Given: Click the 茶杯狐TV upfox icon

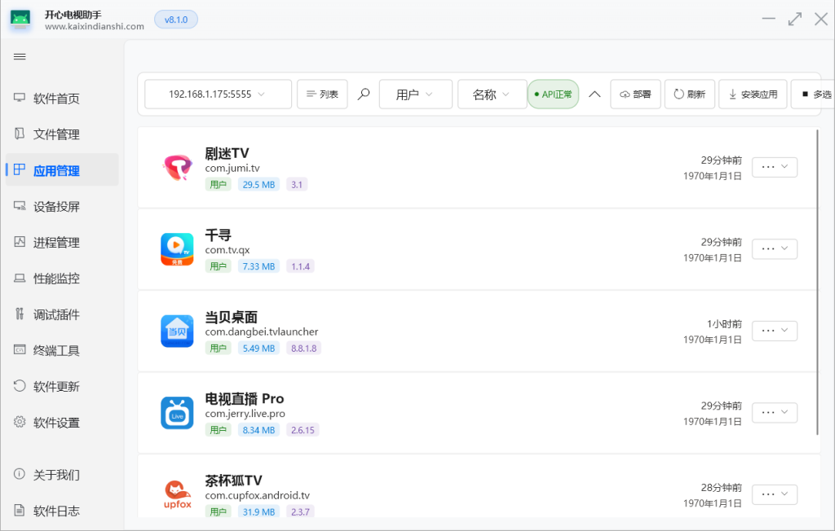Looking at the screenshot, I should [x=177, y=494].
